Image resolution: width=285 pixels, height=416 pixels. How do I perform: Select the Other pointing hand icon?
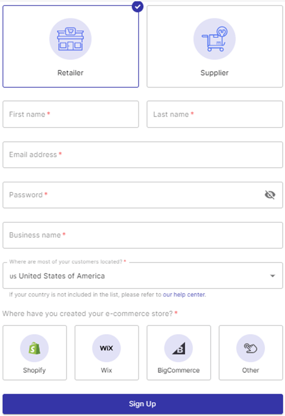coord(251,348)
